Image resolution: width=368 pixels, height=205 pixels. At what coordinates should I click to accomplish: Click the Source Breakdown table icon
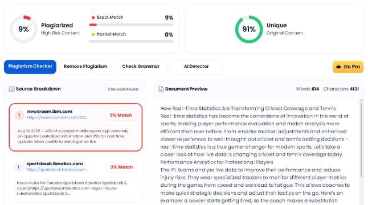(11, 89)
